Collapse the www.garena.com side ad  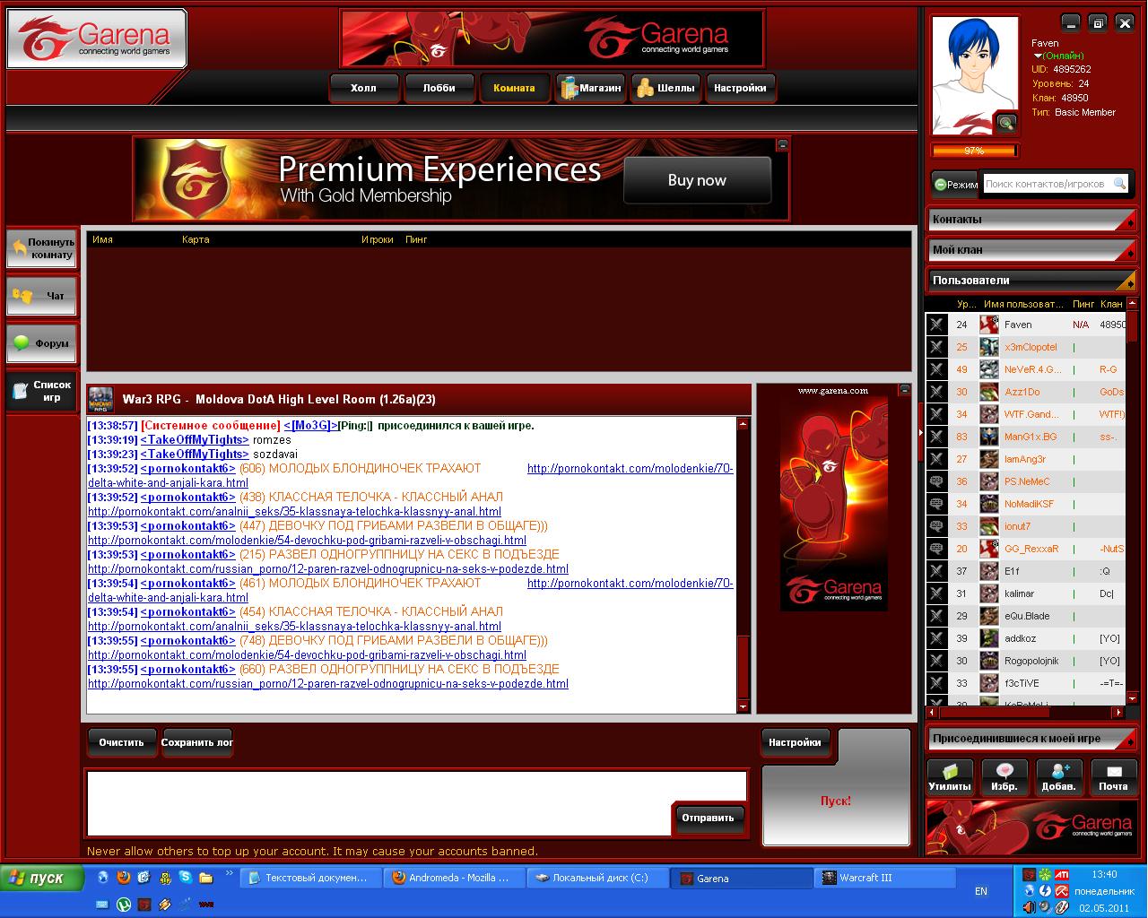pyautogui.click(x=904, y=390)
